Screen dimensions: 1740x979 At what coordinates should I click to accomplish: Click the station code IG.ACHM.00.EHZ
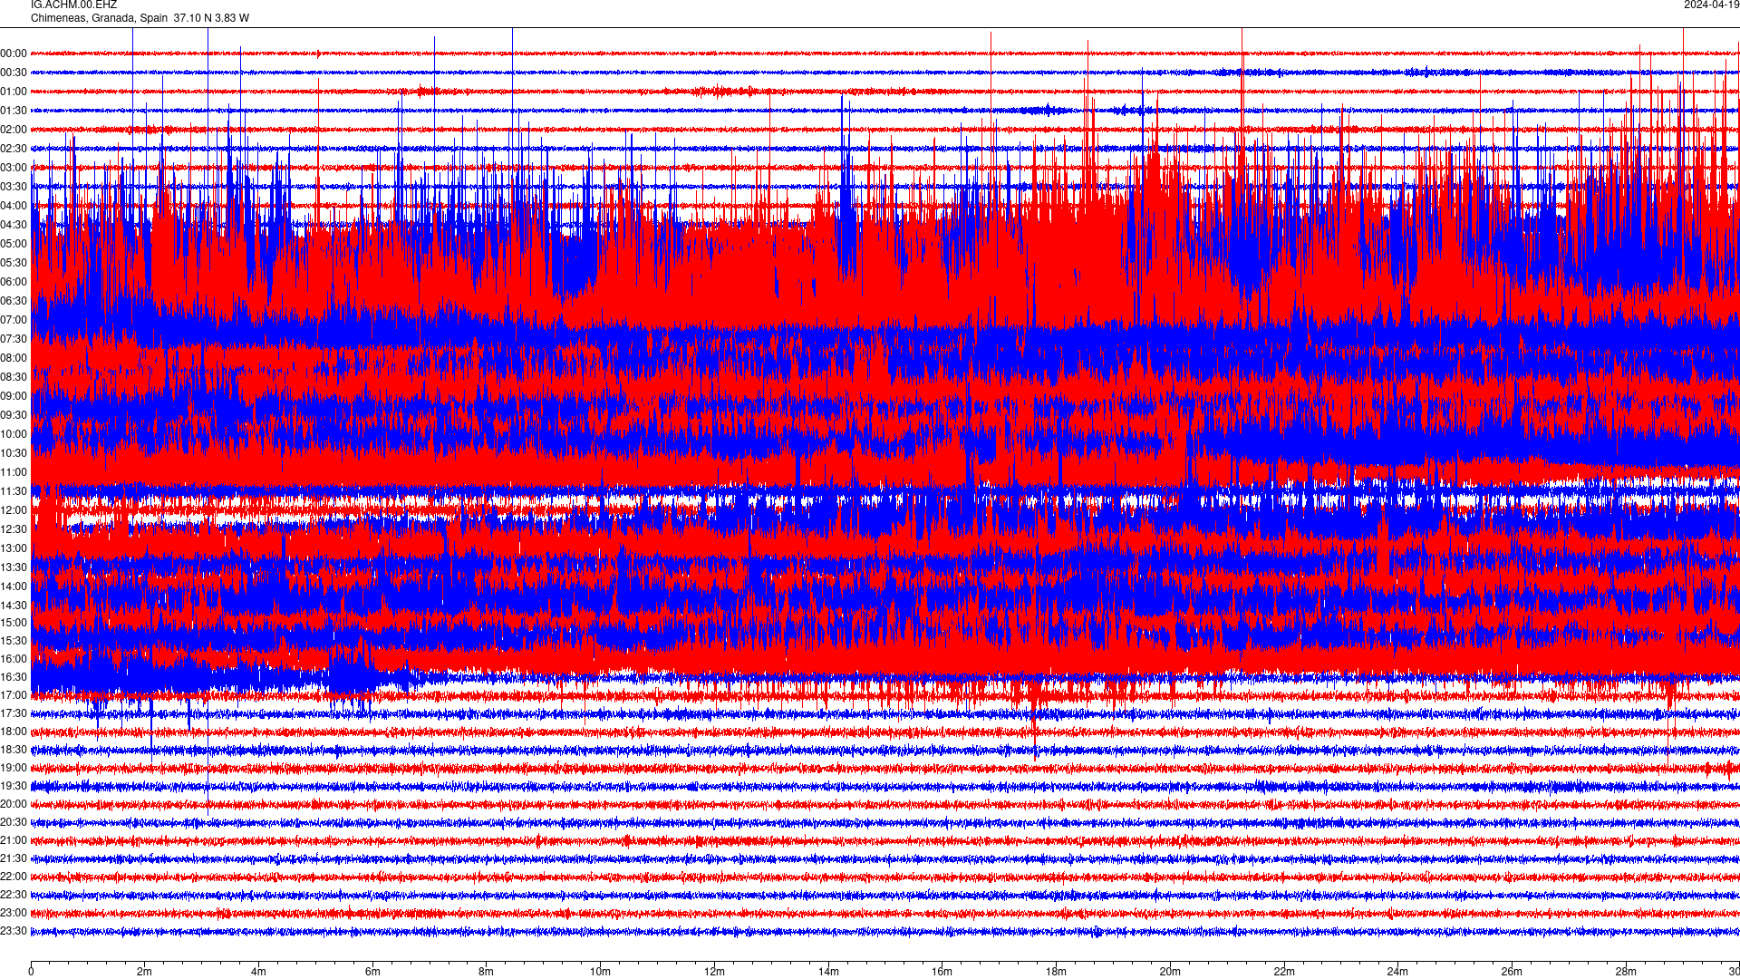coord(73,5)
